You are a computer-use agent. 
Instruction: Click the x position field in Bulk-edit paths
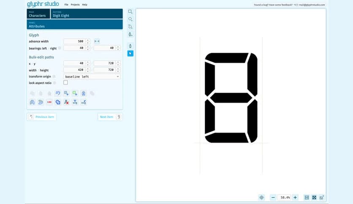pos(75,63)
